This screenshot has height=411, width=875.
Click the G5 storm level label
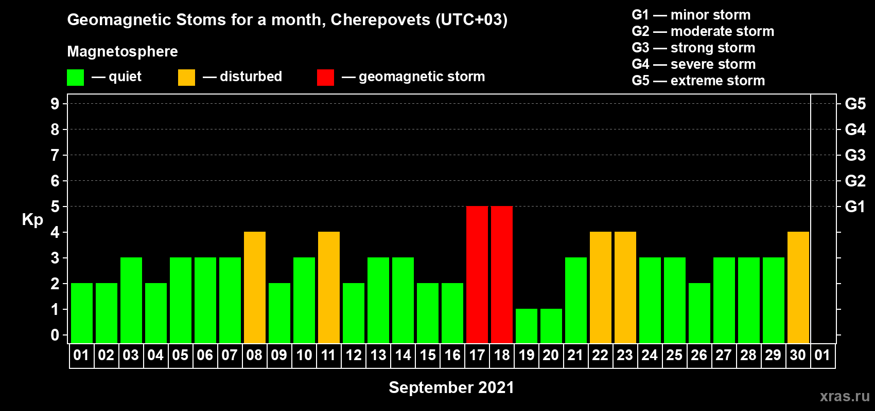[x=855, y=104]
